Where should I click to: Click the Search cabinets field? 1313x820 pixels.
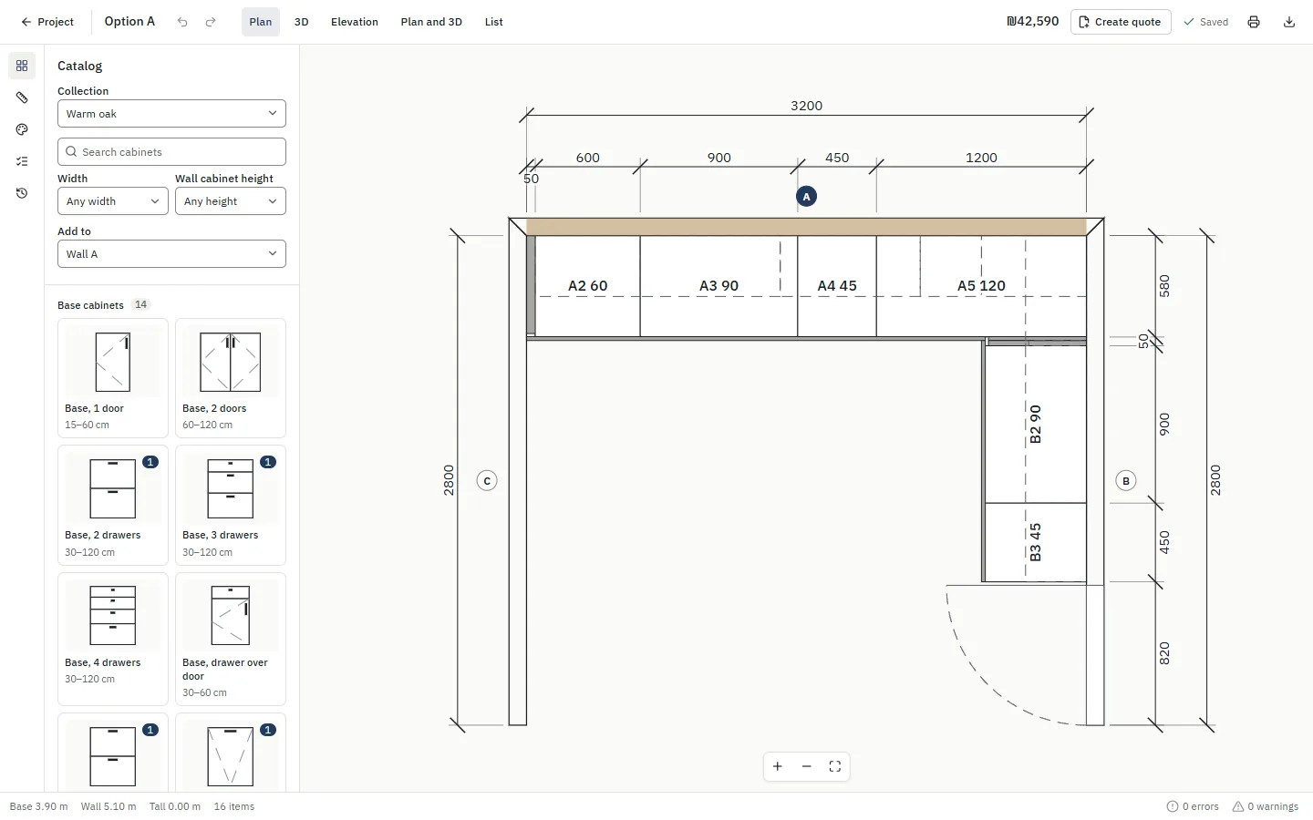pyautogui.click(x=171, y=152)
